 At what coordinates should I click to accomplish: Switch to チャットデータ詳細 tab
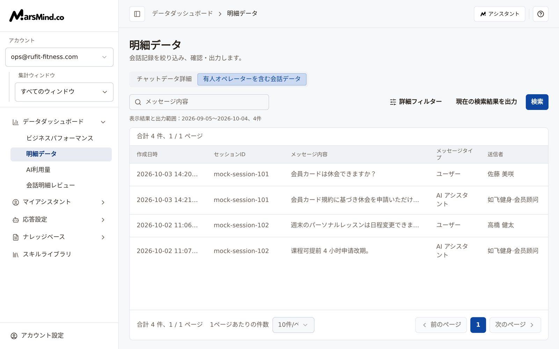click(164, 79)
